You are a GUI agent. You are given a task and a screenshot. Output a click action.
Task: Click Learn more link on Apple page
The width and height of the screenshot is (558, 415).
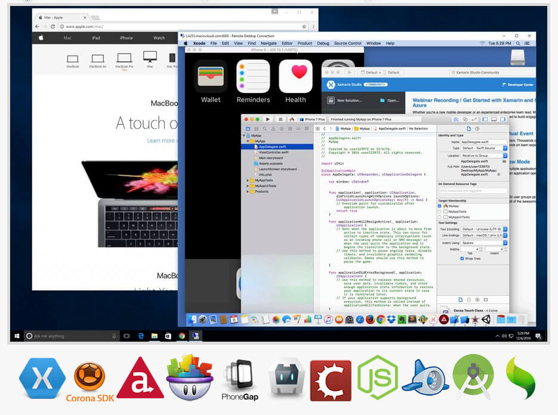point(162,141)
